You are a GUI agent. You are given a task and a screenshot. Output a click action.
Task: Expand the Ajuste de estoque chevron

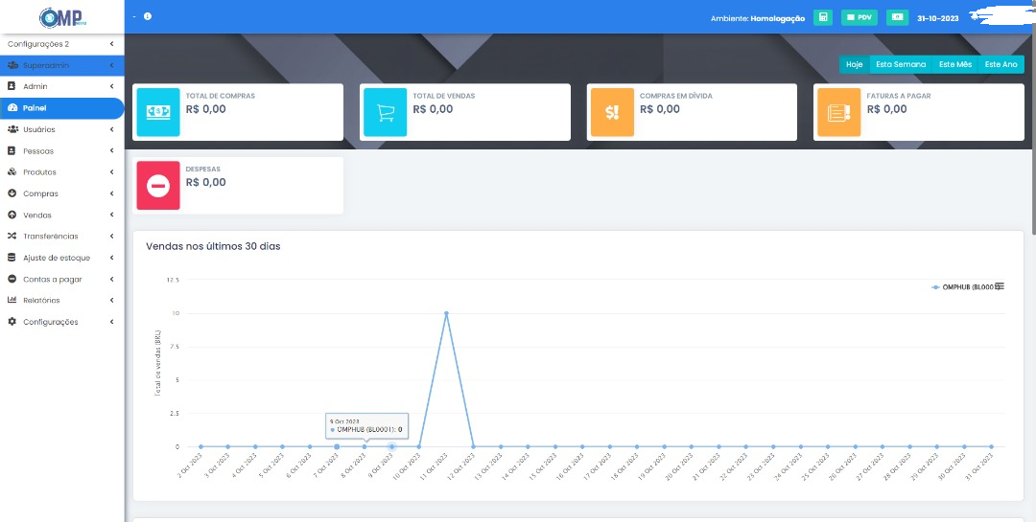111,258
